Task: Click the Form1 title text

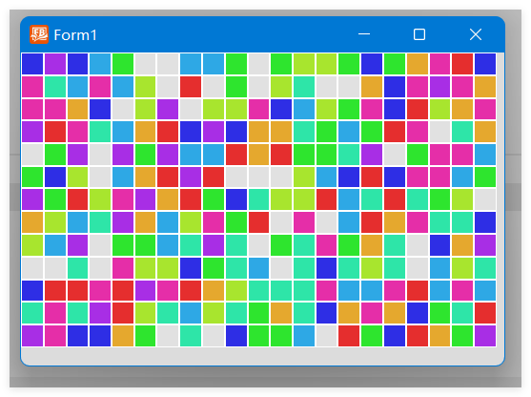Action: click(x=75, y=35)
